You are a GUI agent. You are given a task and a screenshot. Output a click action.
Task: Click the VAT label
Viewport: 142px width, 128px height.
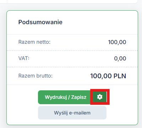(x=24, y=58)
